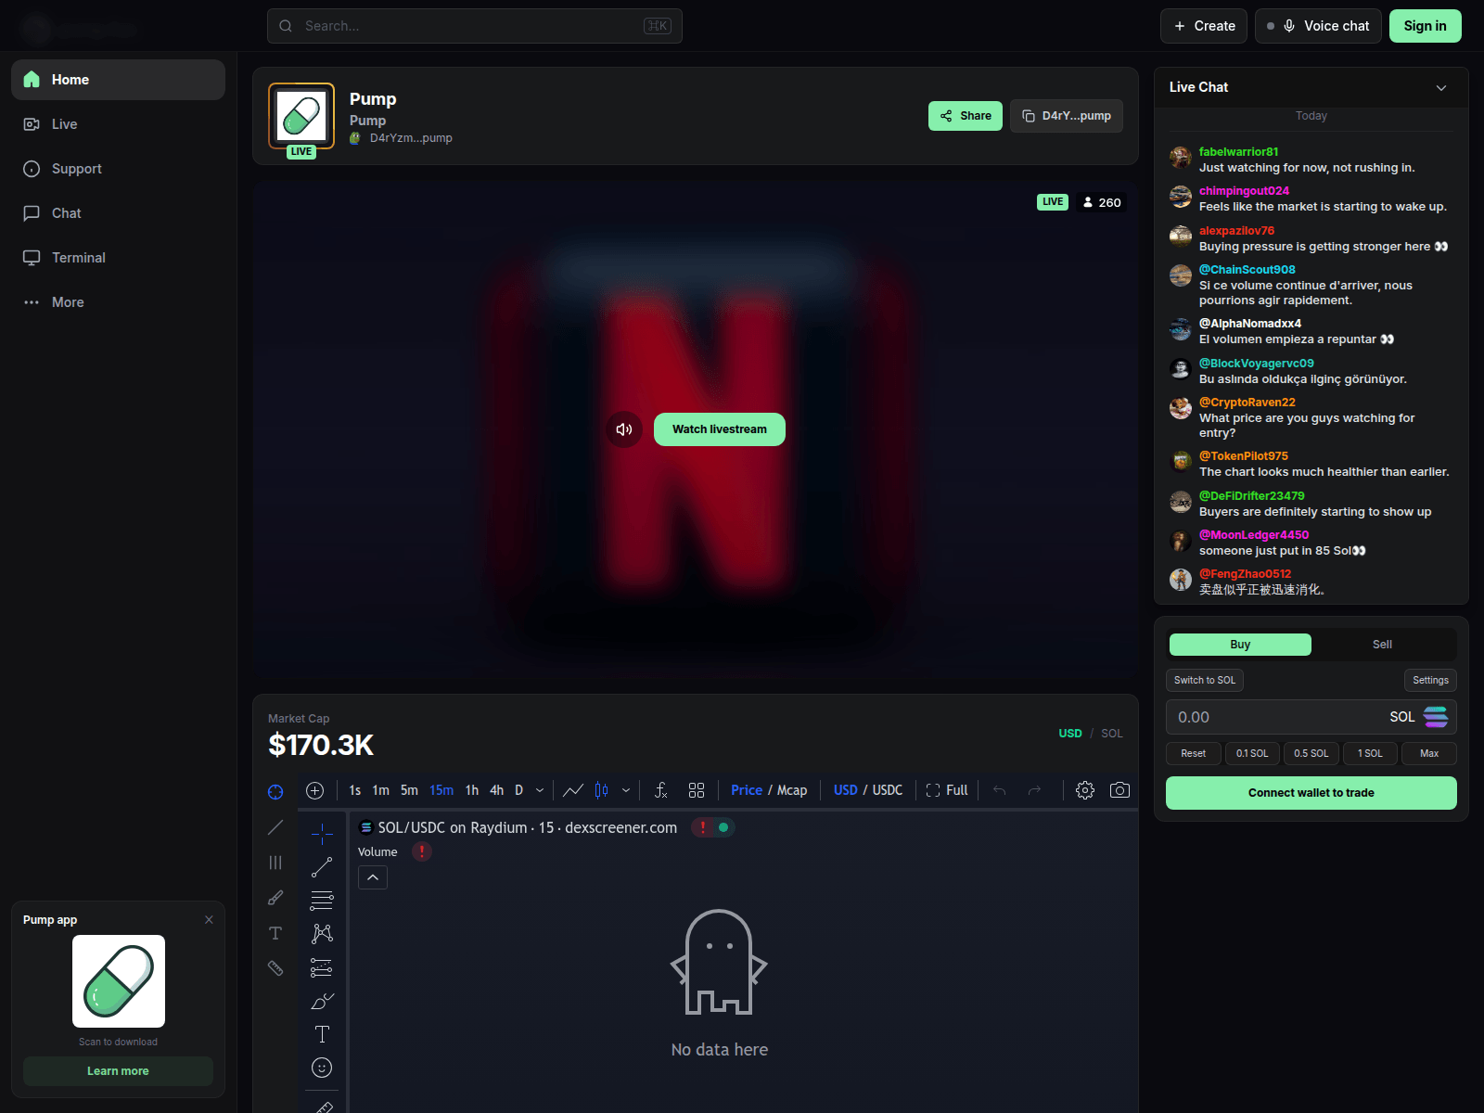Switch chart between Price and Mcap
1484x1113 pixels.
[x=769, y=790]
